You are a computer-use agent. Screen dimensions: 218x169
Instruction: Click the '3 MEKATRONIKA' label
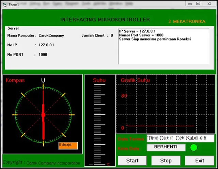187,21
